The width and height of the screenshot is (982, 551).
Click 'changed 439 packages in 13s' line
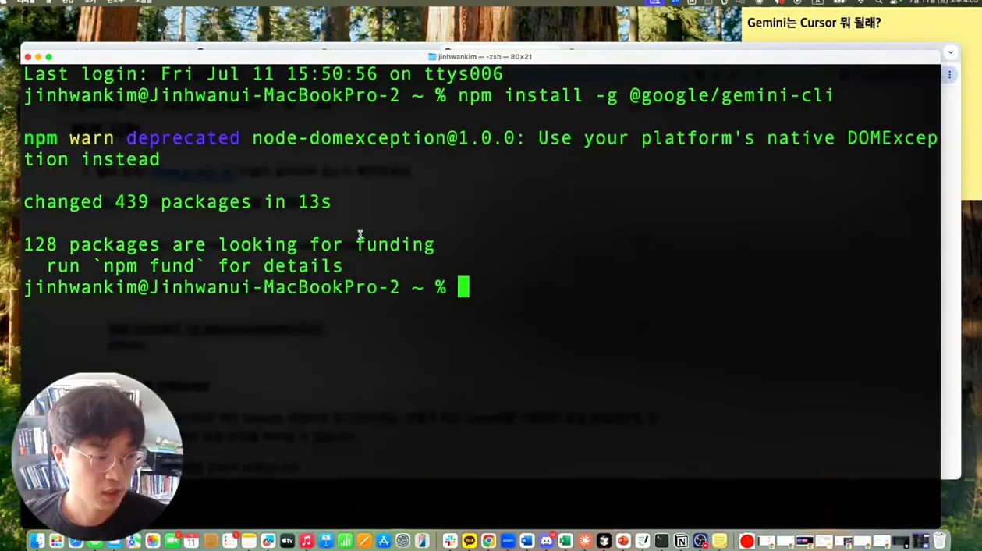[177, 202]
